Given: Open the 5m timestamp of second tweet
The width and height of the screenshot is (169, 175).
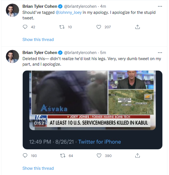Looking at the screenshot, I should click(x=103, y=53).
